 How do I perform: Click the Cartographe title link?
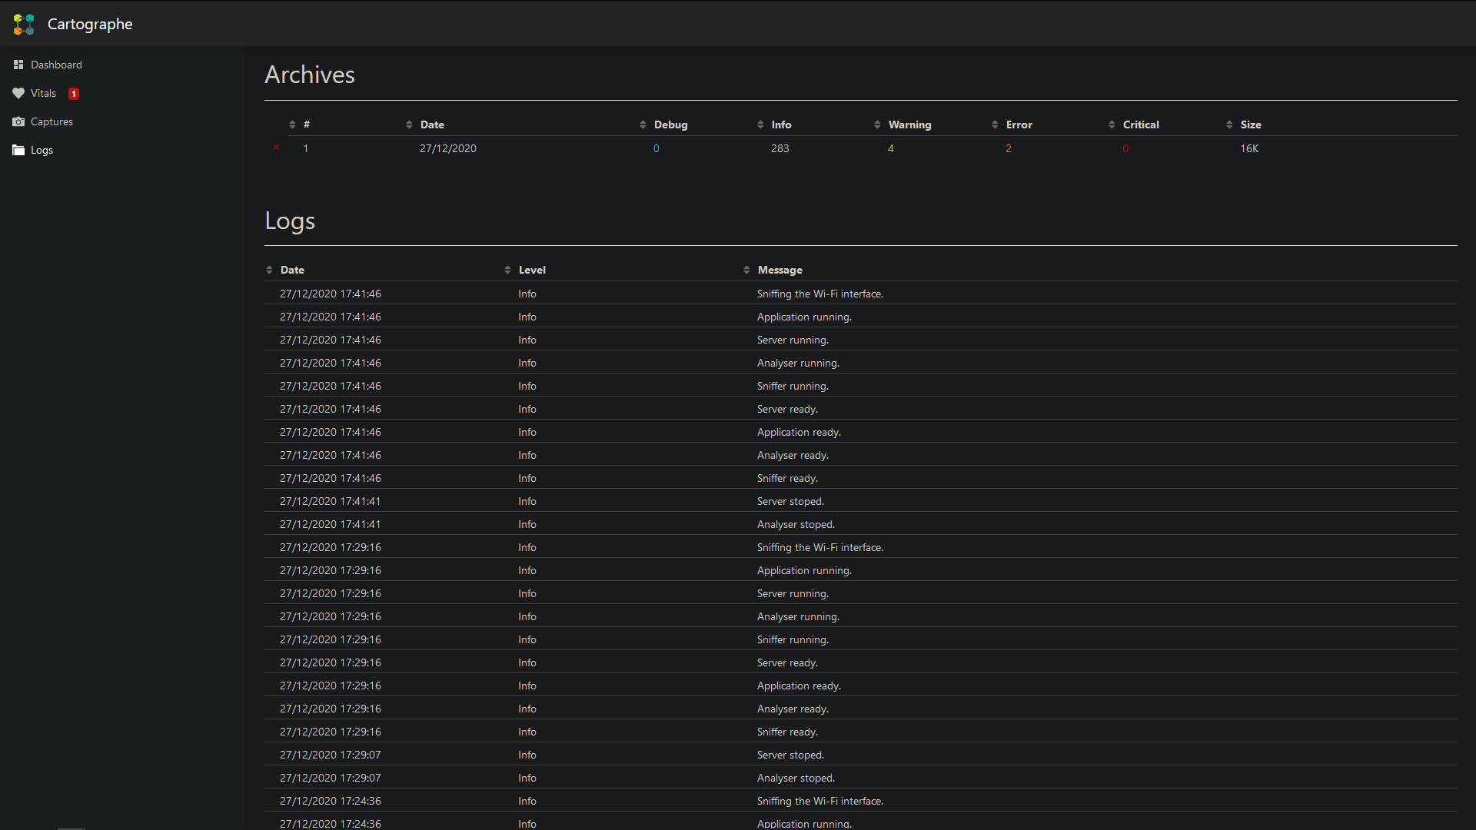click(x=90, y=24)
